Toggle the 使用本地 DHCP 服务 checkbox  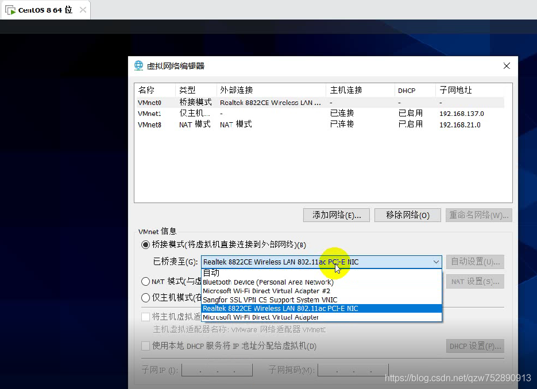pyautogui.click(x=145, y=346)
